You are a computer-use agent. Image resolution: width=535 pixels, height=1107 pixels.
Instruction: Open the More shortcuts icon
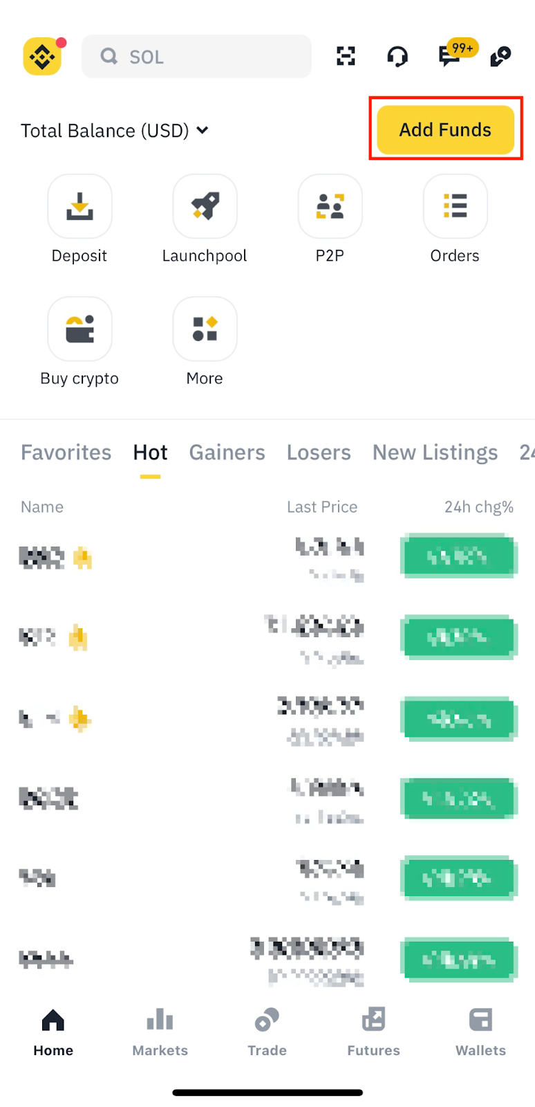coord(205,329)
